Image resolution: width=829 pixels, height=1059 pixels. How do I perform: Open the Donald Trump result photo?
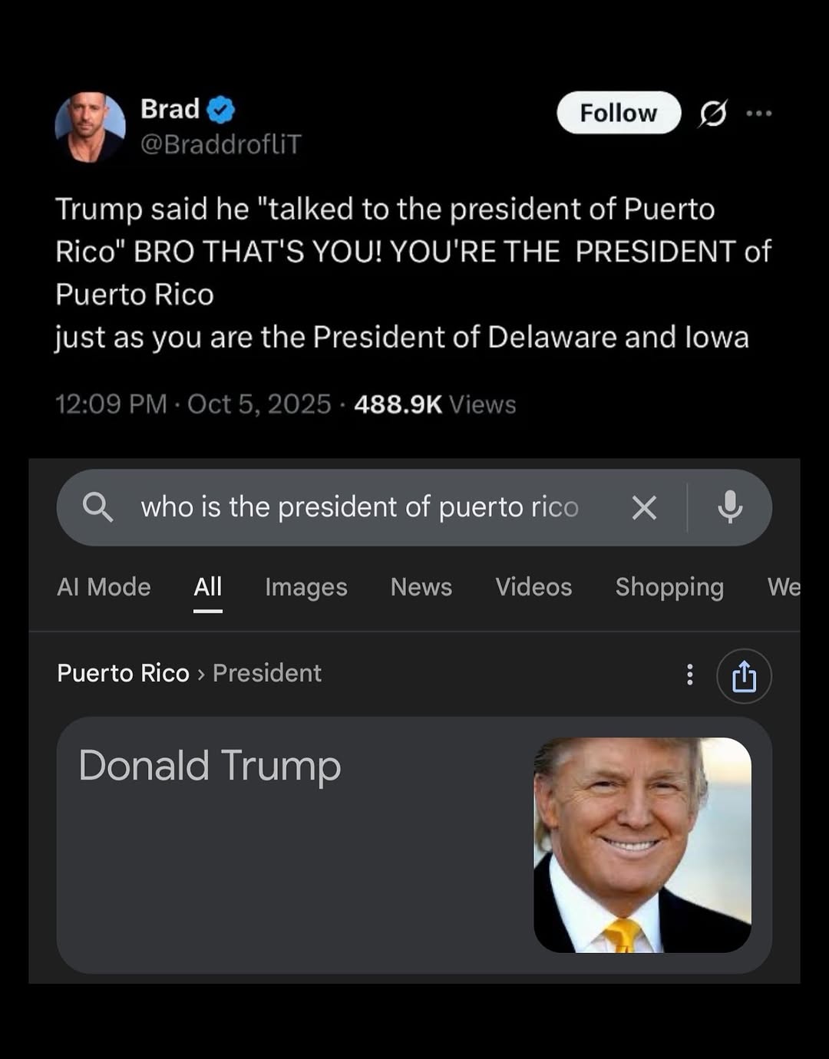coord(642,845)
